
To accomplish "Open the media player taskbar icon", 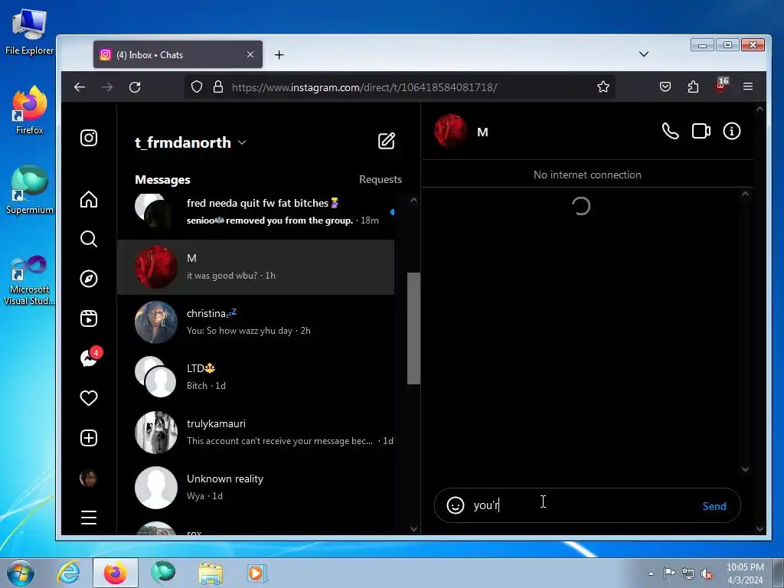I will 257,573.
